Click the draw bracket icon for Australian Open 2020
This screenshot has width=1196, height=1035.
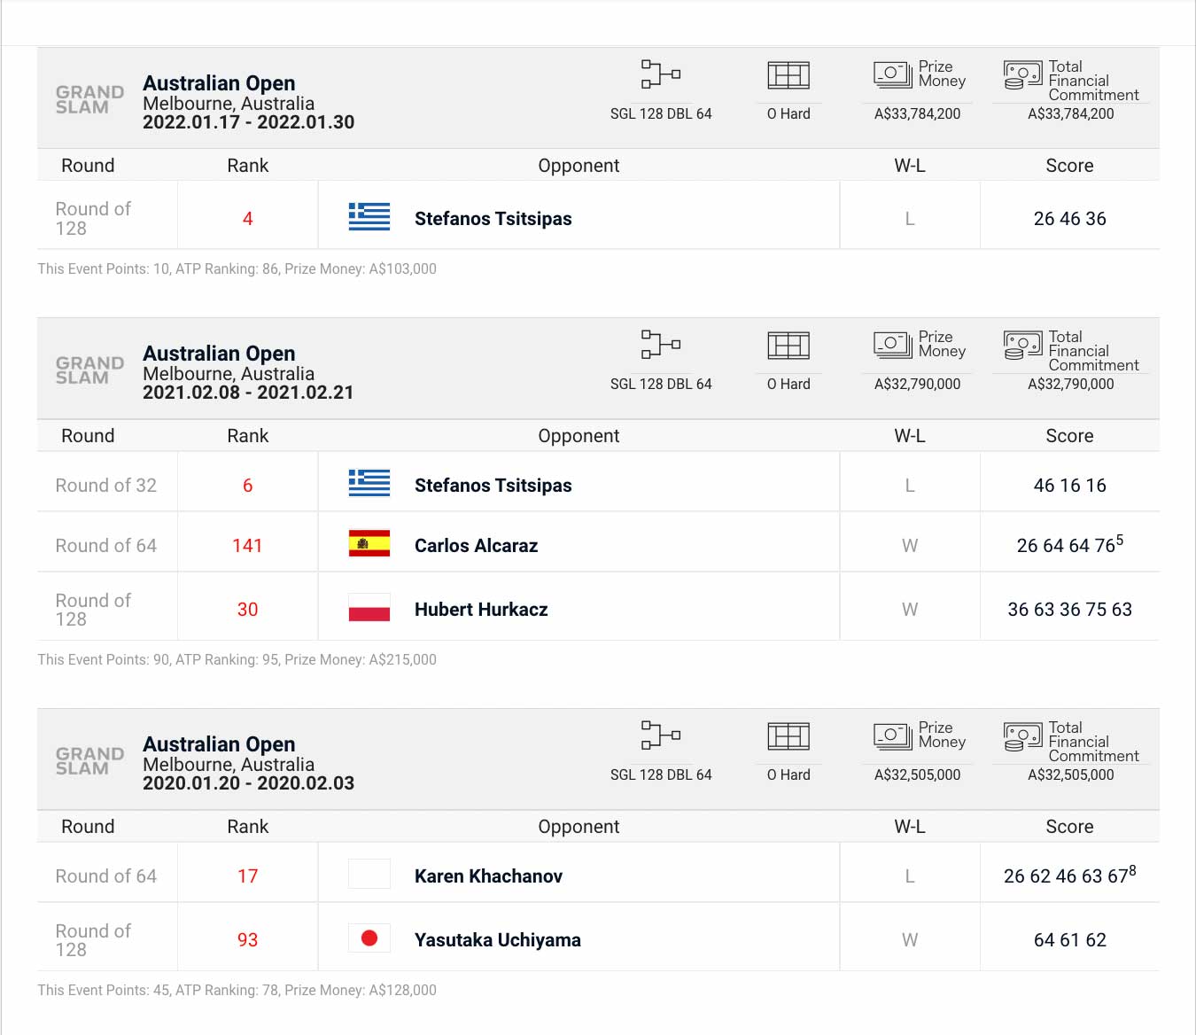pos(661,735)
